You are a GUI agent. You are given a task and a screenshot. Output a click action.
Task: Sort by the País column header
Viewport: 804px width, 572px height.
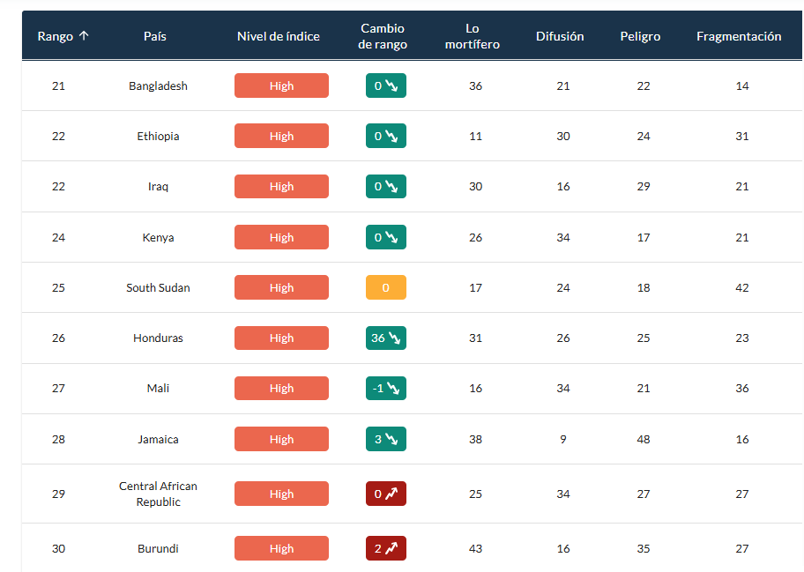coord(155,36)
